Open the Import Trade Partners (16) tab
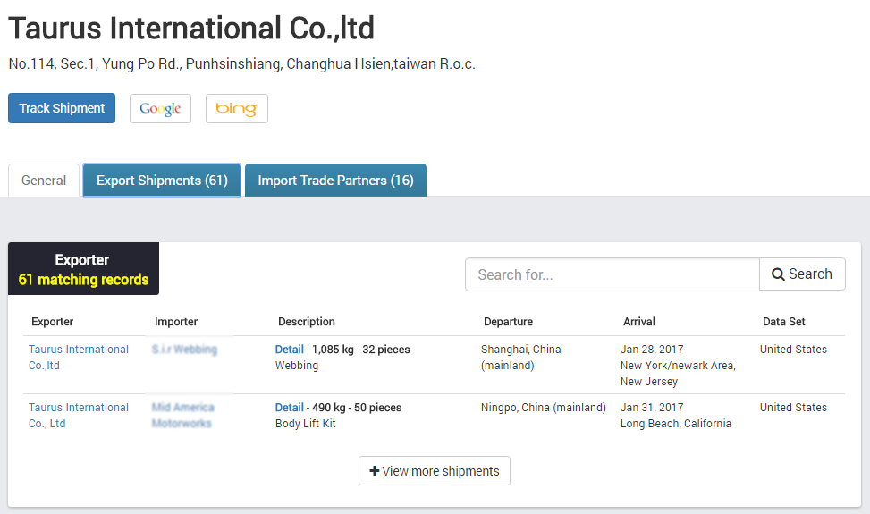This screenshot has height=514, width=870. [x=335, y=181]
